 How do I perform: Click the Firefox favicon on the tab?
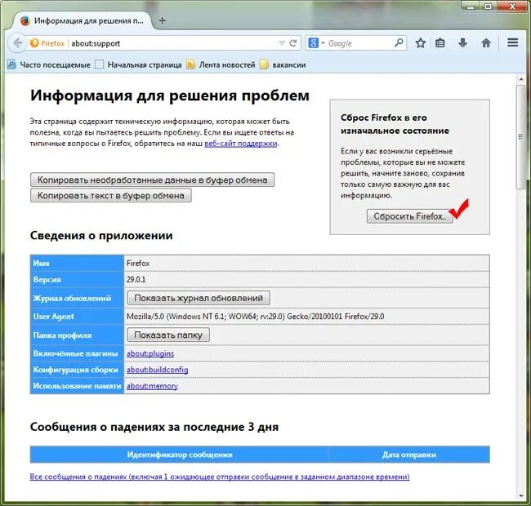click(x=25, y=20)
